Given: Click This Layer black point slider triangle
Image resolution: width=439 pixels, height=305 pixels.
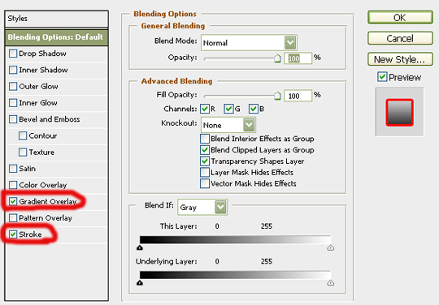Looking at the screenshot, I should point(140,247).
